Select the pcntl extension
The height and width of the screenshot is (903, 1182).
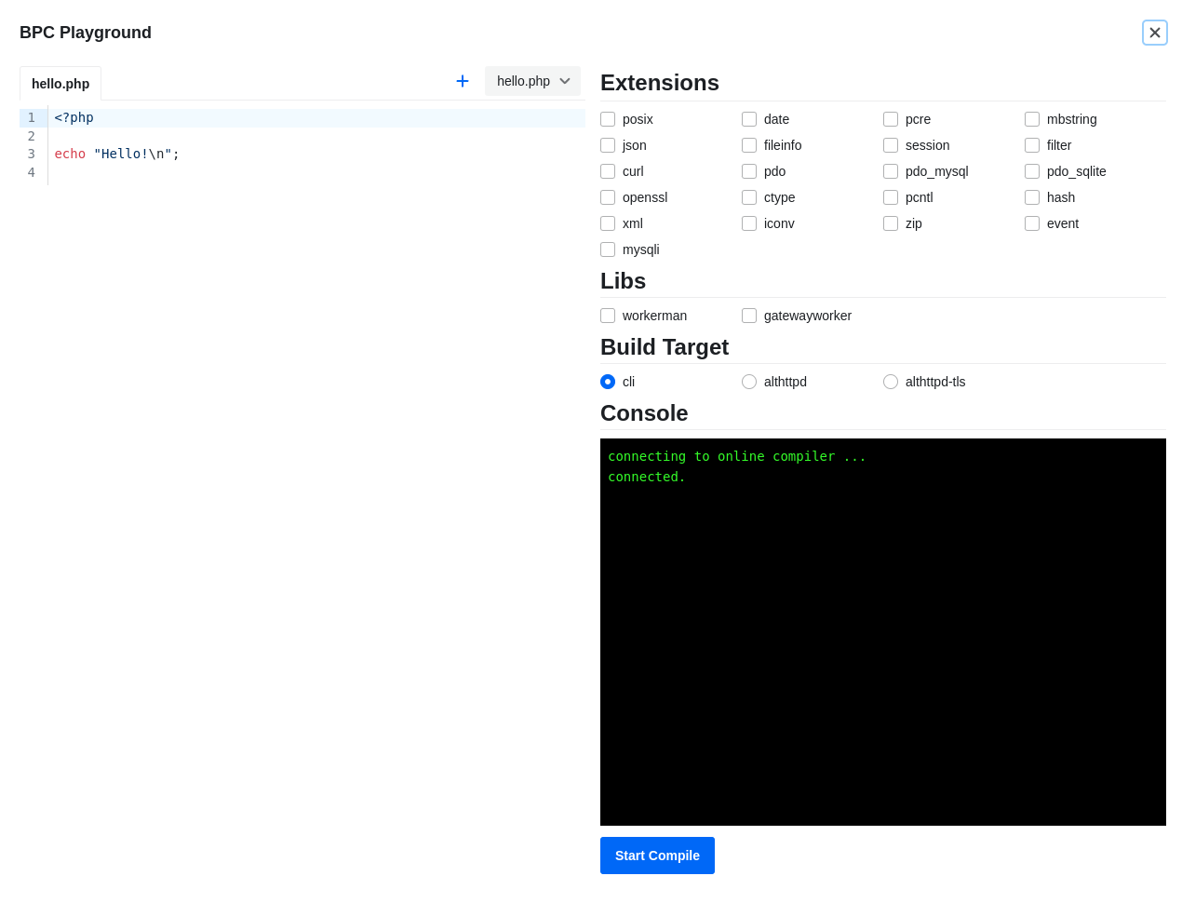coord(891,197)
